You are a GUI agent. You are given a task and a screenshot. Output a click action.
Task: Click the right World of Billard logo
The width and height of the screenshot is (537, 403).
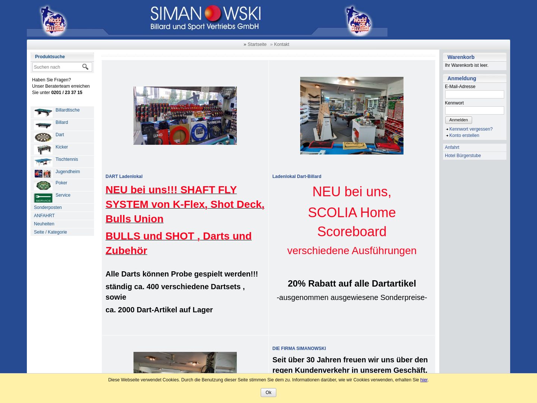[359, 20]
